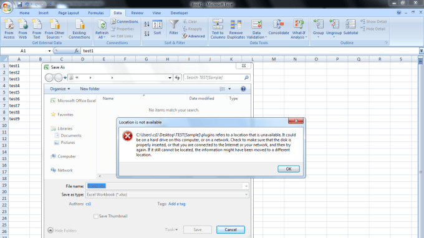This screenshot has width=424, height=238.
Task: Switch to the Insert tab
Action: tap(43, 12)
